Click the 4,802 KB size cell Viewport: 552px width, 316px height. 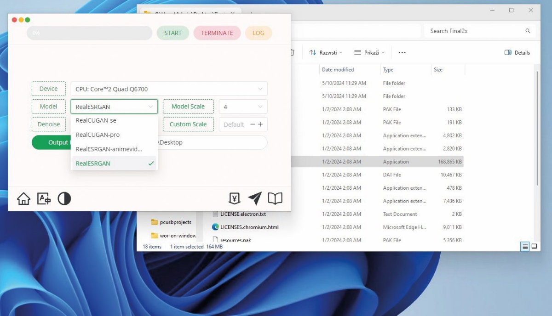point(452,135)
